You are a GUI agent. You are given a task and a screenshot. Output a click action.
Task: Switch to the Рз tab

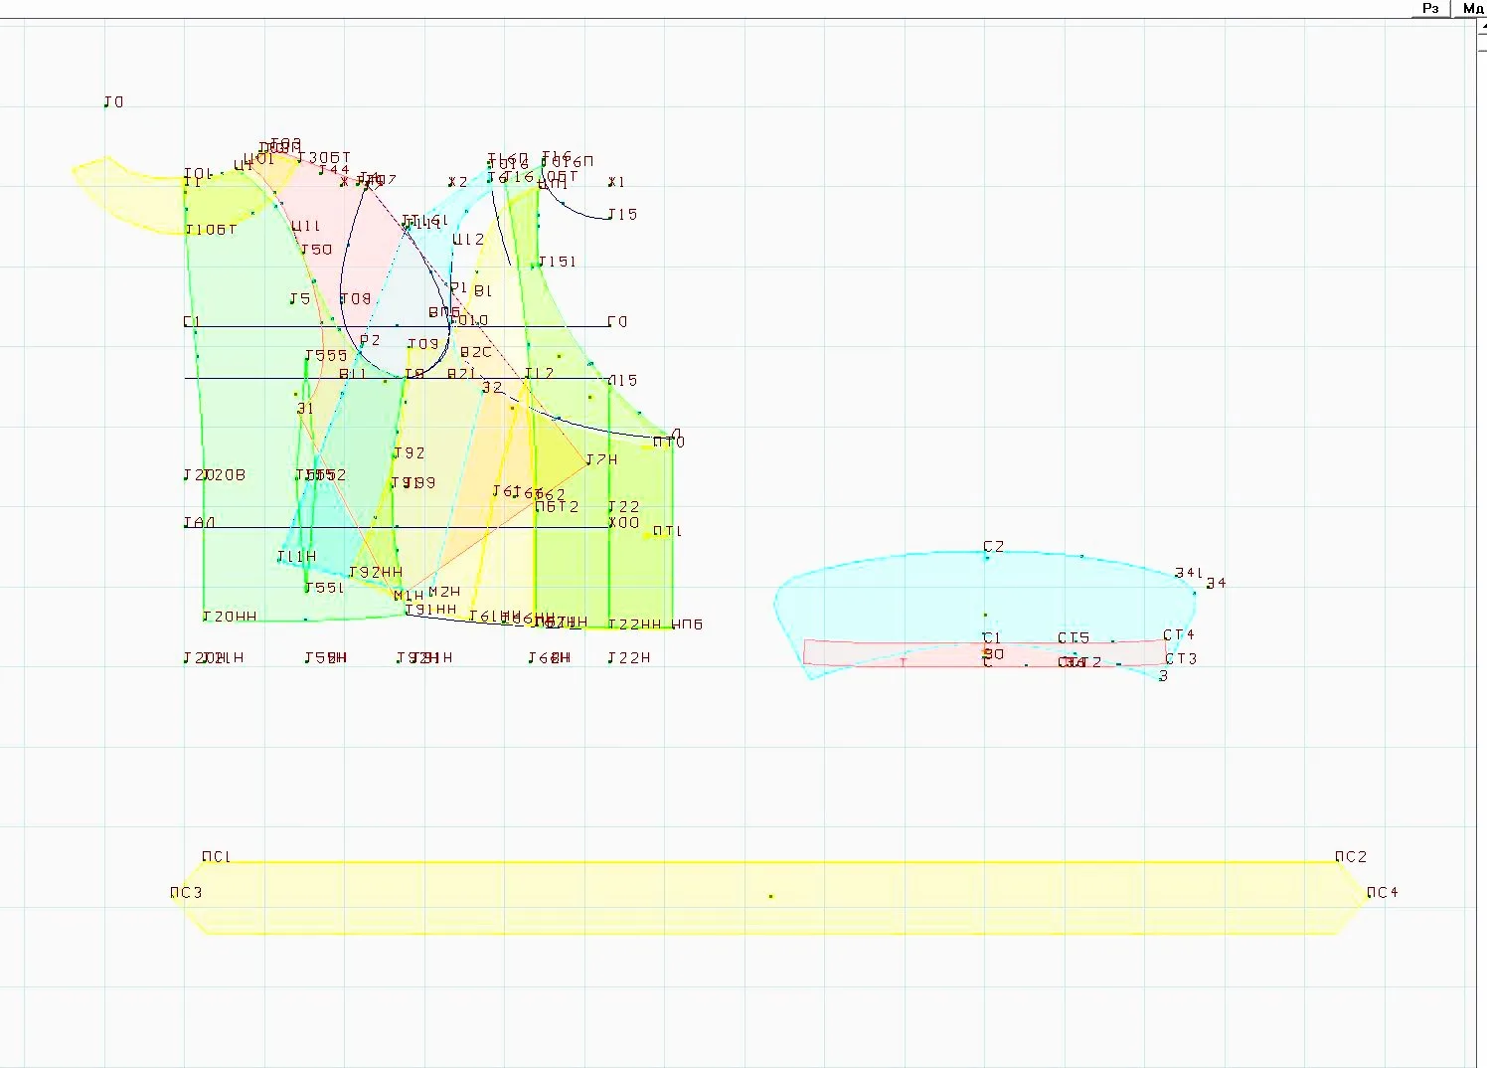point(1431,8)
